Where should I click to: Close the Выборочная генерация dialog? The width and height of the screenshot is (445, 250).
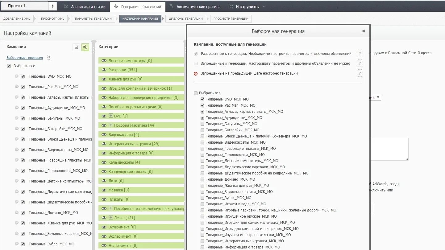pyautogui.click(x=364, y=31)
